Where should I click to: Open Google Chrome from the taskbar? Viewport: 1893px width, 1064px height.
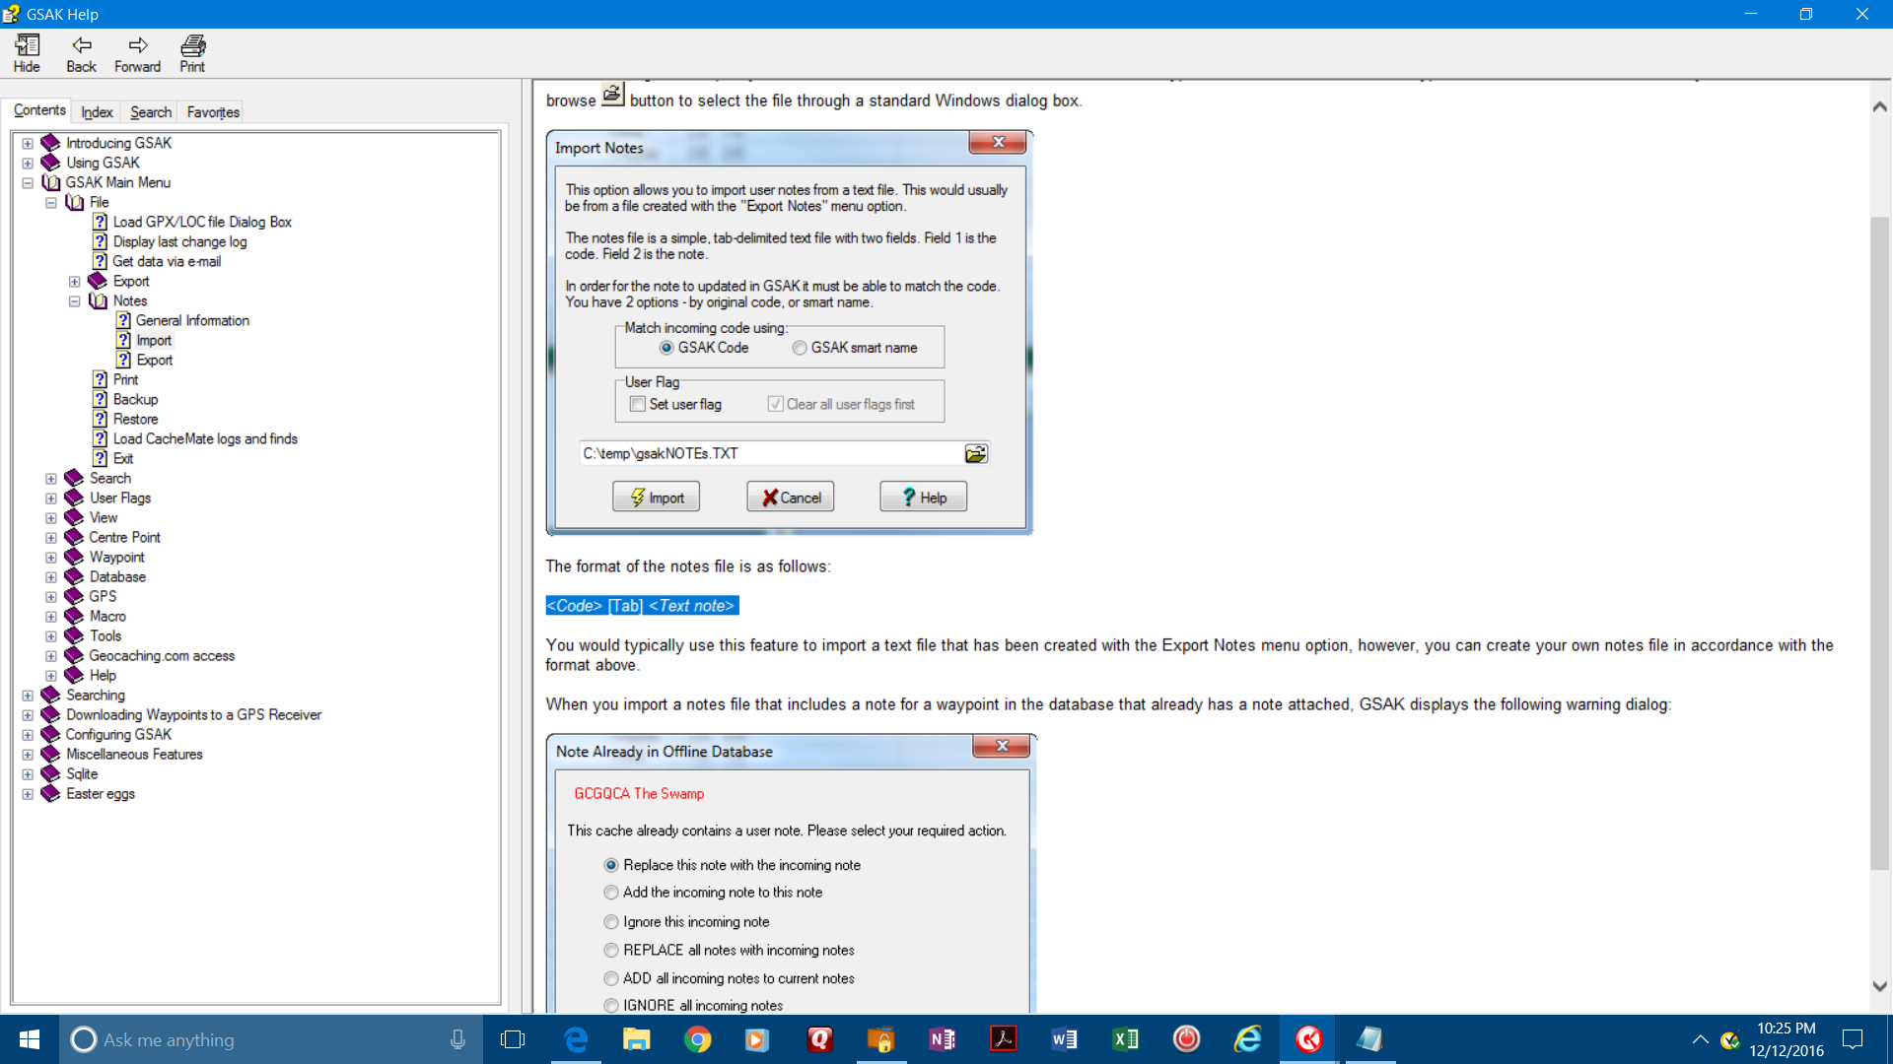pos(697,1039)
